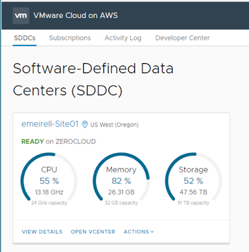
Task: Click the VMware vm logo icon
Action: pyautogui.click(x=21, y=16)
